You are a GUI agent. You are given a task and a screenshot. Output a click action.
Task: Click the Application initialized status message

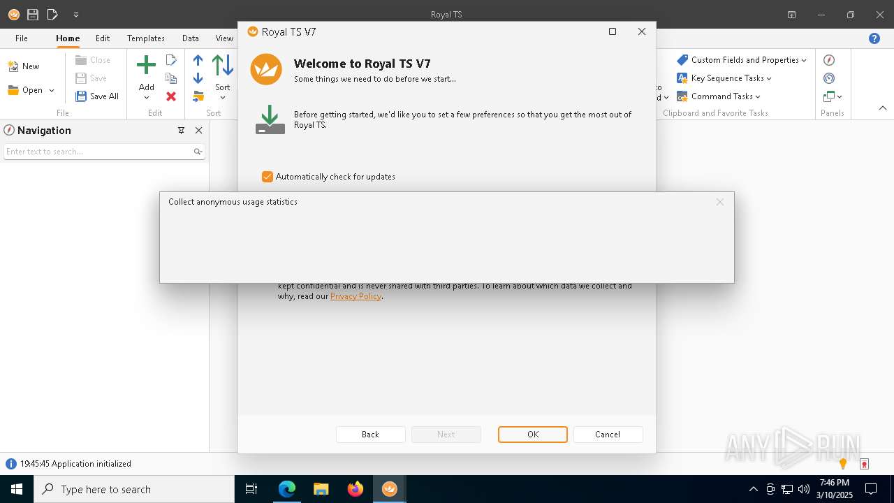click(x=75, y=464)
